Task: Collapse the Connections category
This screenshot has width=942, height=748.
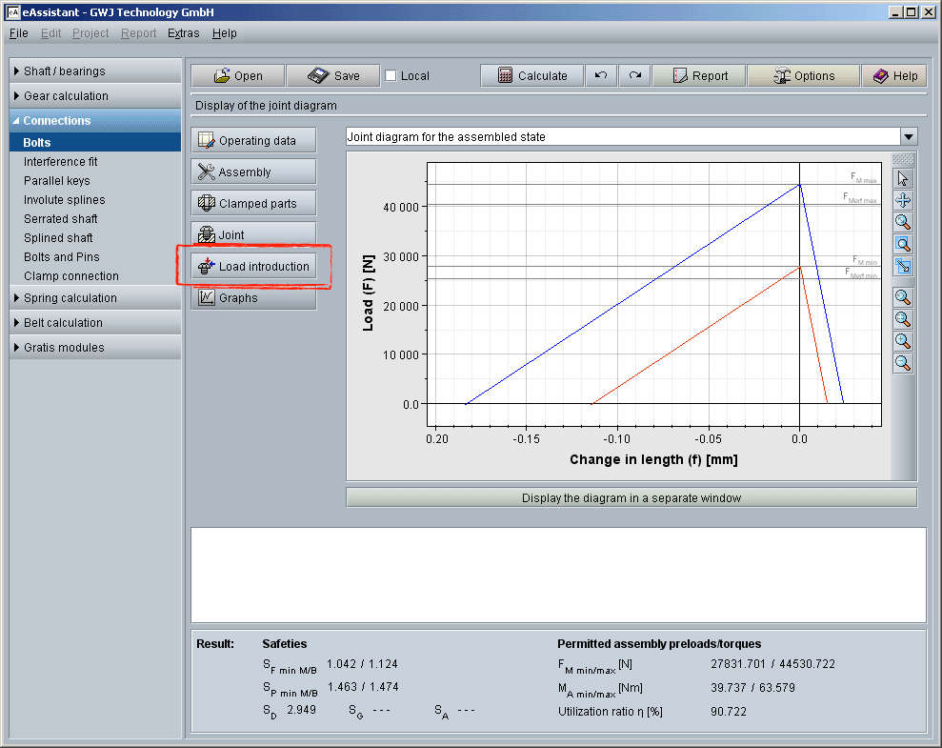Action: click(x=94, y=121)
